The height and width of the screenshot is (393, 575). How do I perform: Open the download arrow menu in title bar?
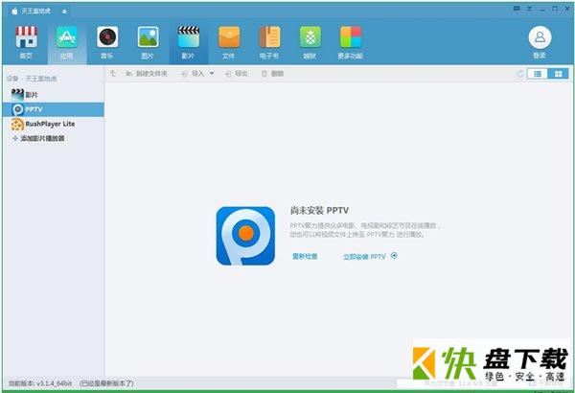[x=530, y=9]
